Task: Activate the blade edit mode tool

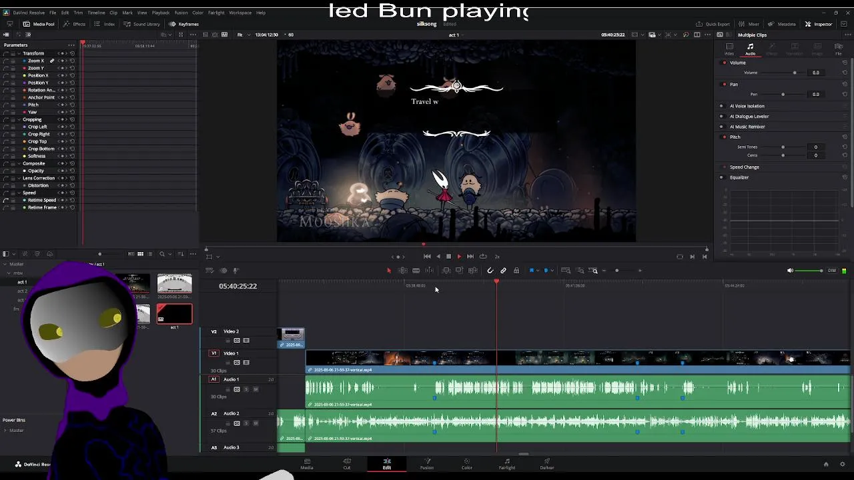Action: [x=416, y=271]
